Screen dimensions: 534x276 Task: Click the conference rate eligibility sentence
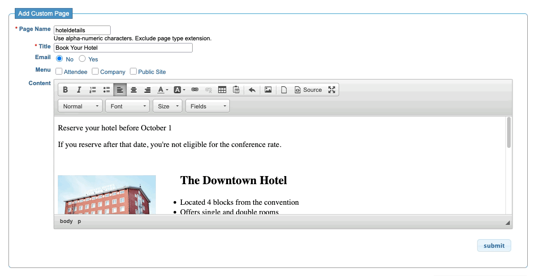pos(170,144)
